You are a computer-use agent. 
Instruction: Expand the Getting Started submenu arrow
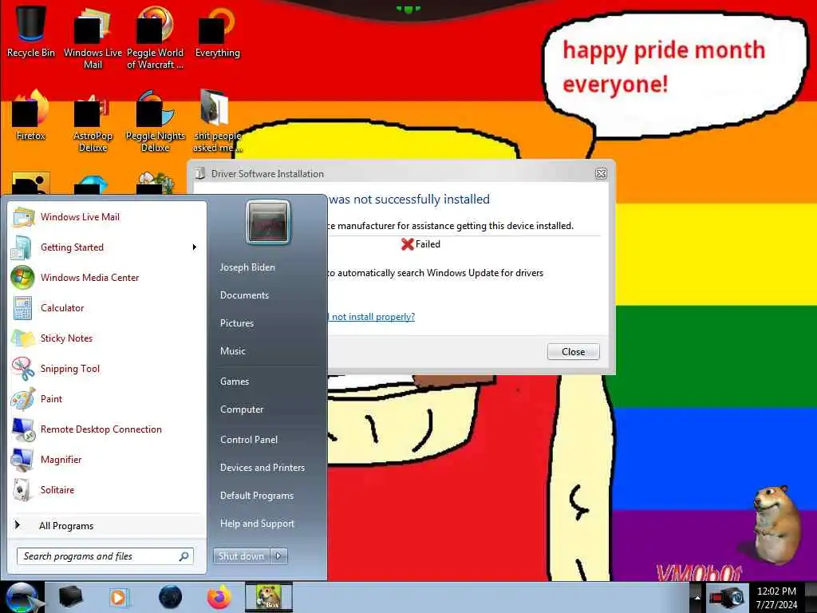(x=195, y=247)
